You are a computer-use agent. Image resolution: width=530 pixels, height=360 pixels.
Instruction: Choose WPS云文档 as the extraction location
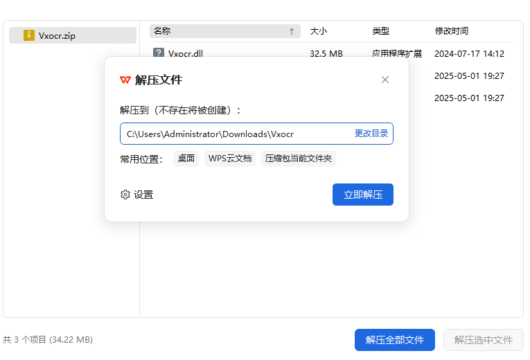click(x=230, y=159)
